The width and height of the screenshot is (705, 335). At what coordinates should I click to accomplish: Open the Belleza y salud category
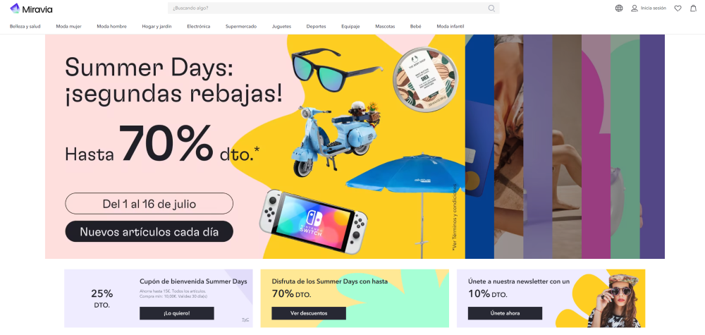click(x=25, y=27)
